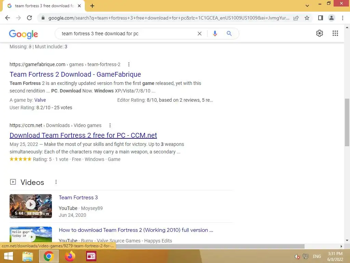Viewport: 350px width, 263px height.
Task: Open the Chrome side panel icon
Action: 321,18
